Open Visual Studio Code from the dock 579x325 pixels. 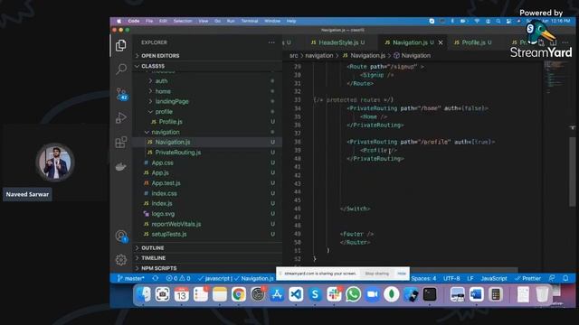[x=296, y=294]
